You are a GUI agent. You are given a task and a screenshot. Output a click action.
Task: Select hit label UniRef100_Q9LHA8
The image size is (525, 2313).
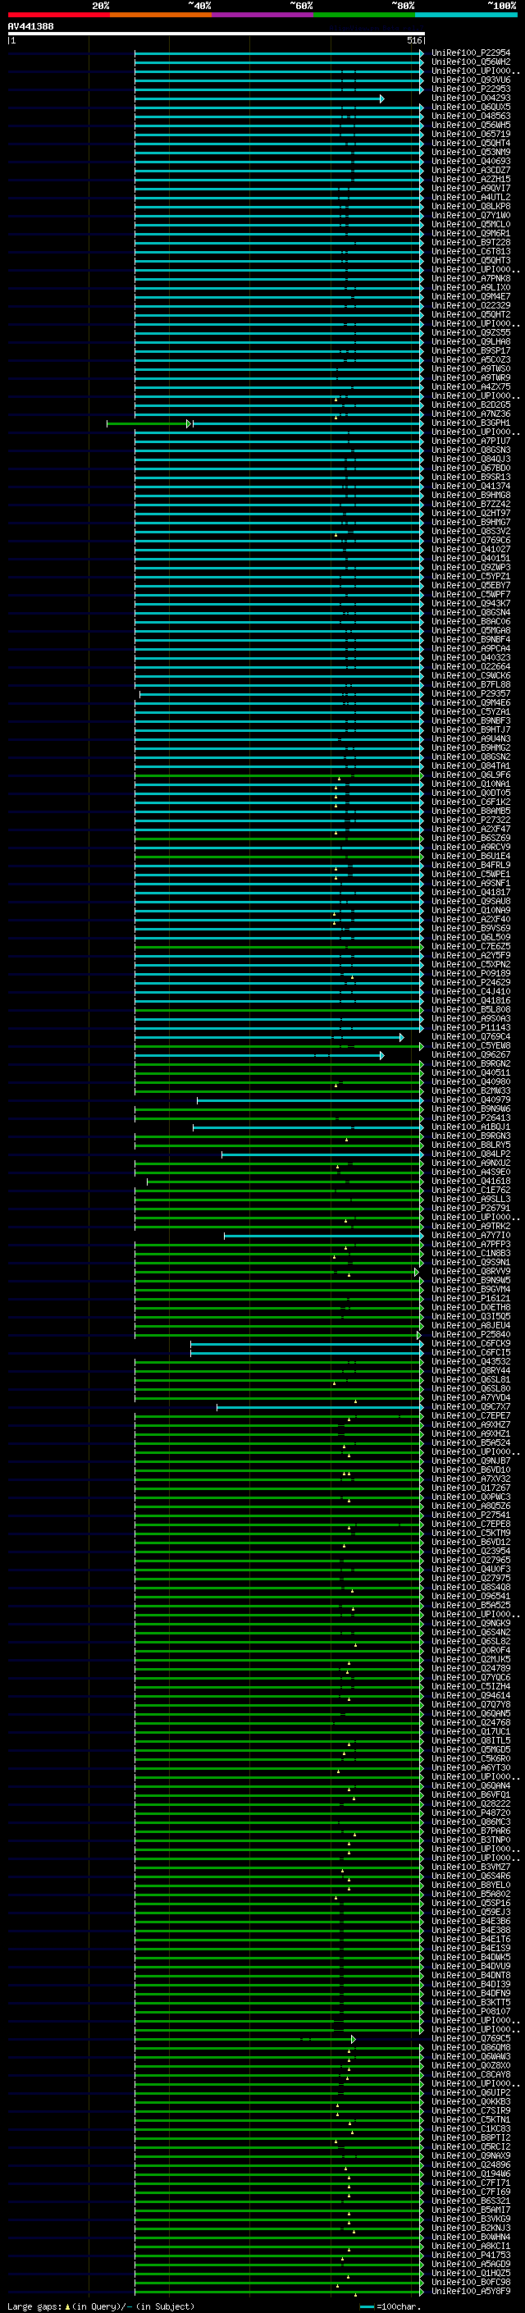[x=471, y=341]
